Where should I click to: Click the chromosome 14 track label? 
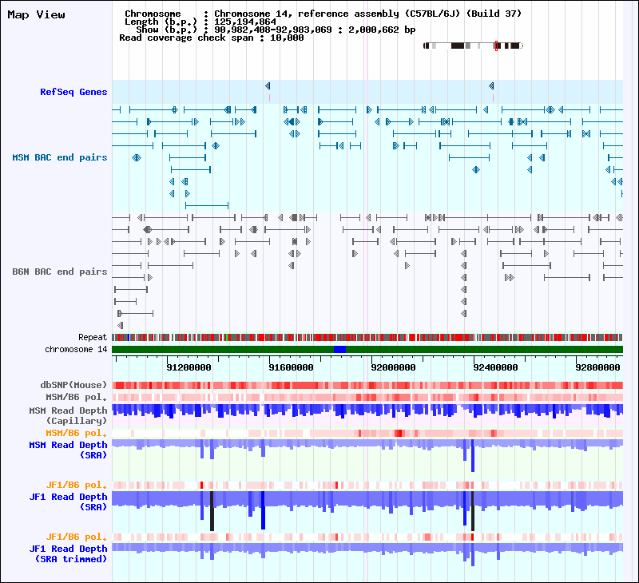pos(76,350)
